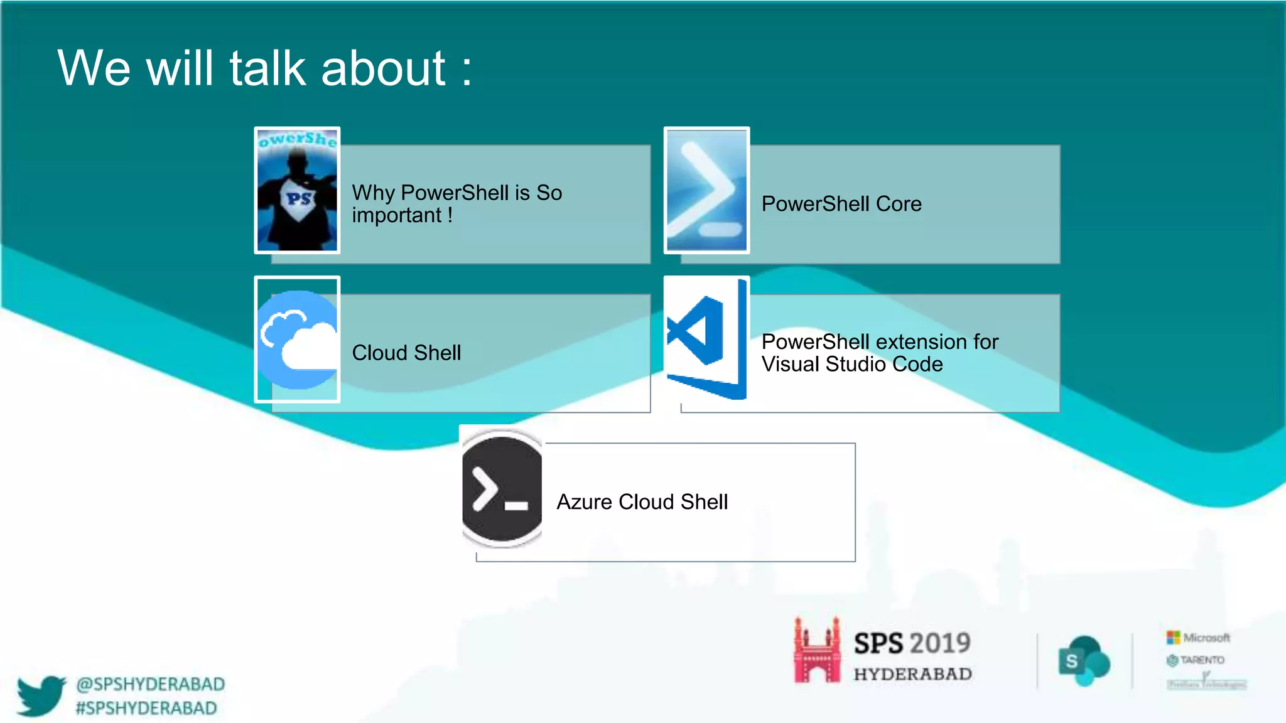Click the 'HYDERABAD' text under SPS 2019

coord(913,674)
